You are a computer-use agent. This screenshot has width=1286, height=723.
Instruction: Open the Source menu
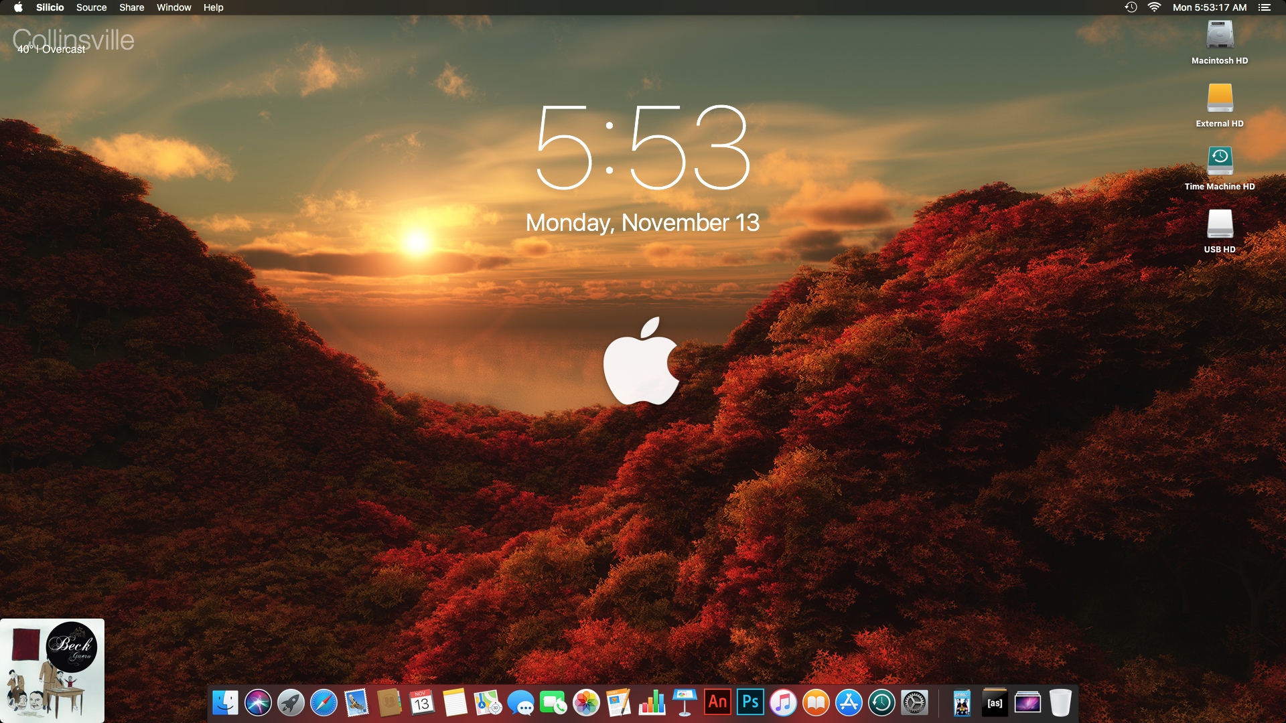(x=92, y=7)
